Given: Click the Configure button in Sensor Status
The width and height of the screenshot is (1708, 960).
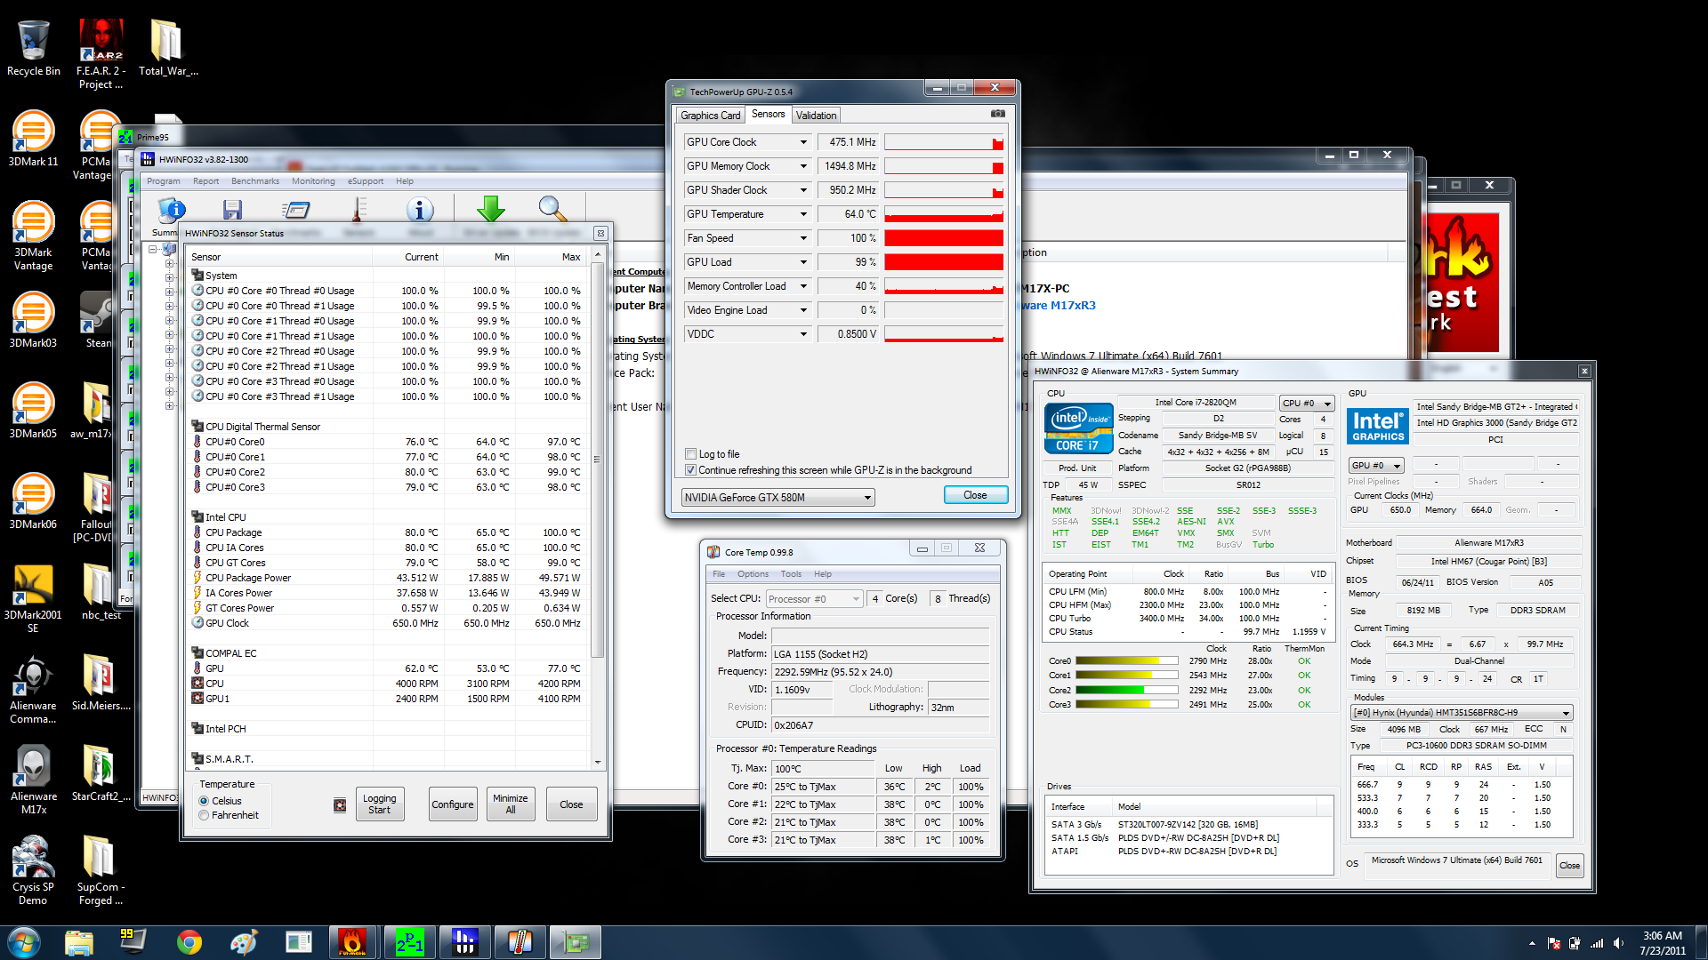Looking at the screenshot, I should point(453,804).
